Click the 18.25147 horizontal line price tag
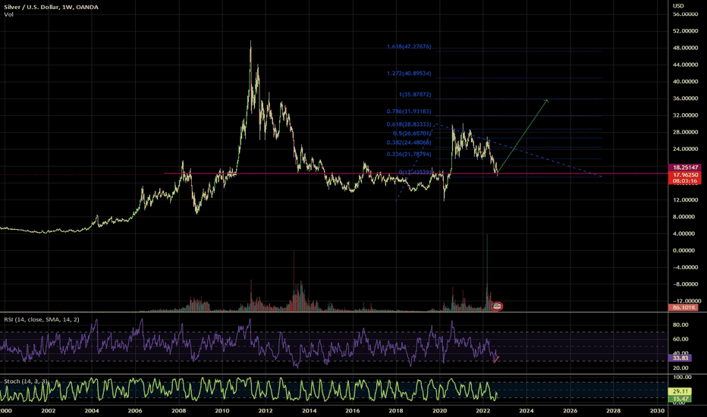The height and width of the screenshot is (417, 707). (684, 168)
